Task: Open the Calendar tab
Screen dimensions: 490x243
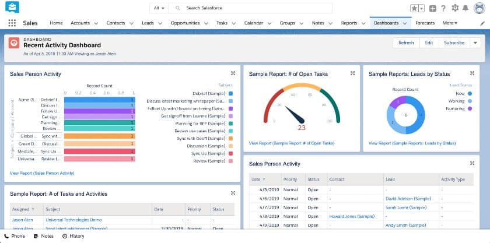Action: (253, 23)
